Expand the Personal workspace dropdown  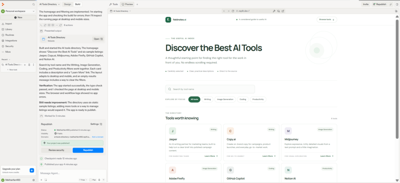pyautogui.click(x=18, y=11)
